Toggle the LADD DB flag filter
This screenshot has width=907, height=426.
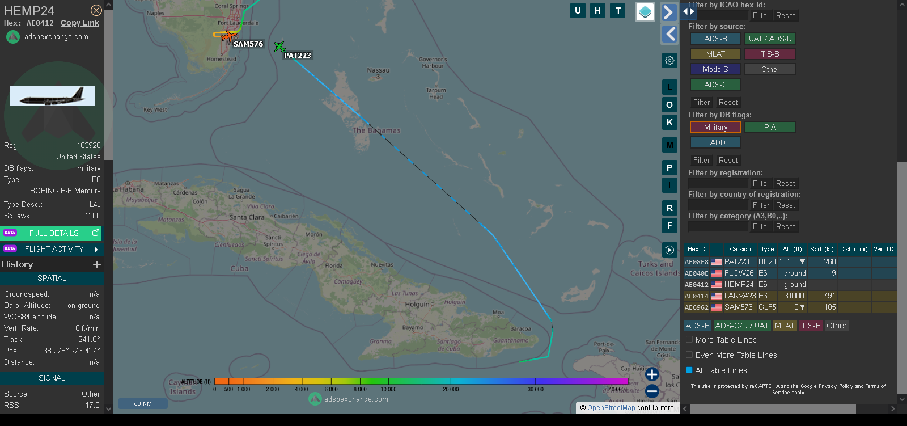pos(715,142)
